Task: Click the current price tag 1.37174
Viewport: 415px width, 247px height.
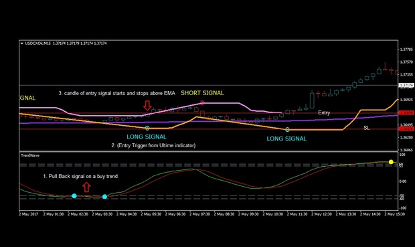Action: (406, 85)
